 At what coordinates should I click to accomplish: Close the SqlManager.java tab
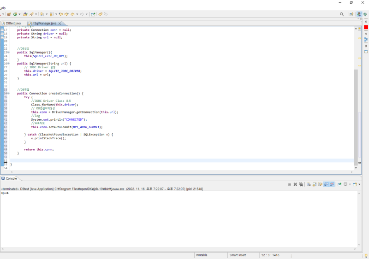click(x=60, y=23)
